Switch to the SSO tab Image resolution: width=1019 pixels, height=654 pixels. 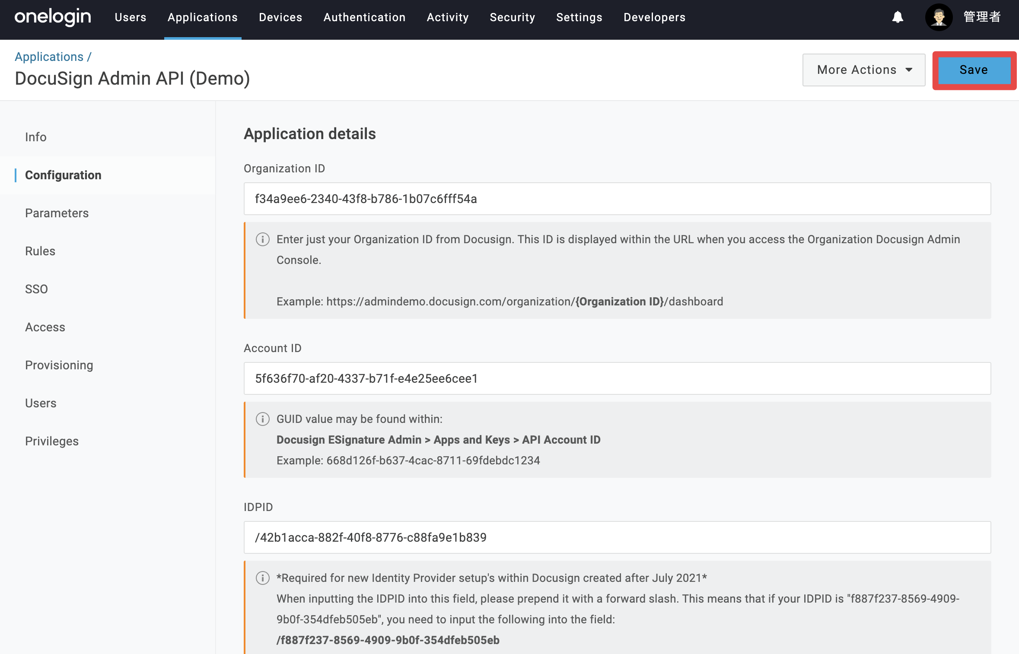[36, 289]
